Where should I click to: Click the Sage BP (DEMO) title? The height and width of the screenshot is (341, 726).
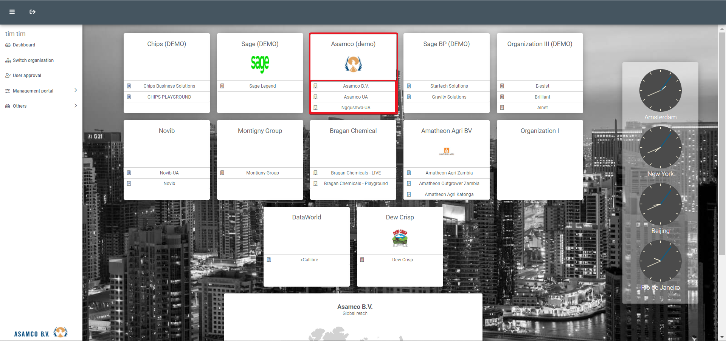pos(447,44)
